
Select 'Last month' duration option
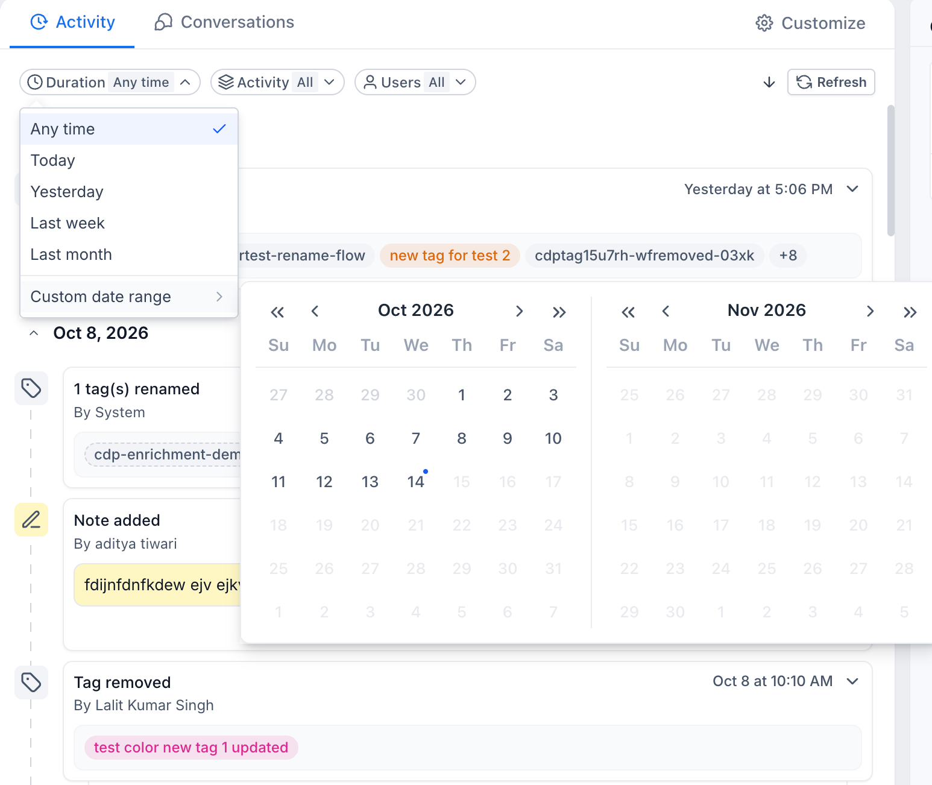tap(129, 254)
